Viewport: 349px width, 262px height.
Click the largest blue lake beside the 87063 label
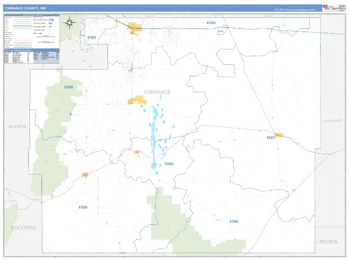tap(154, 165)
